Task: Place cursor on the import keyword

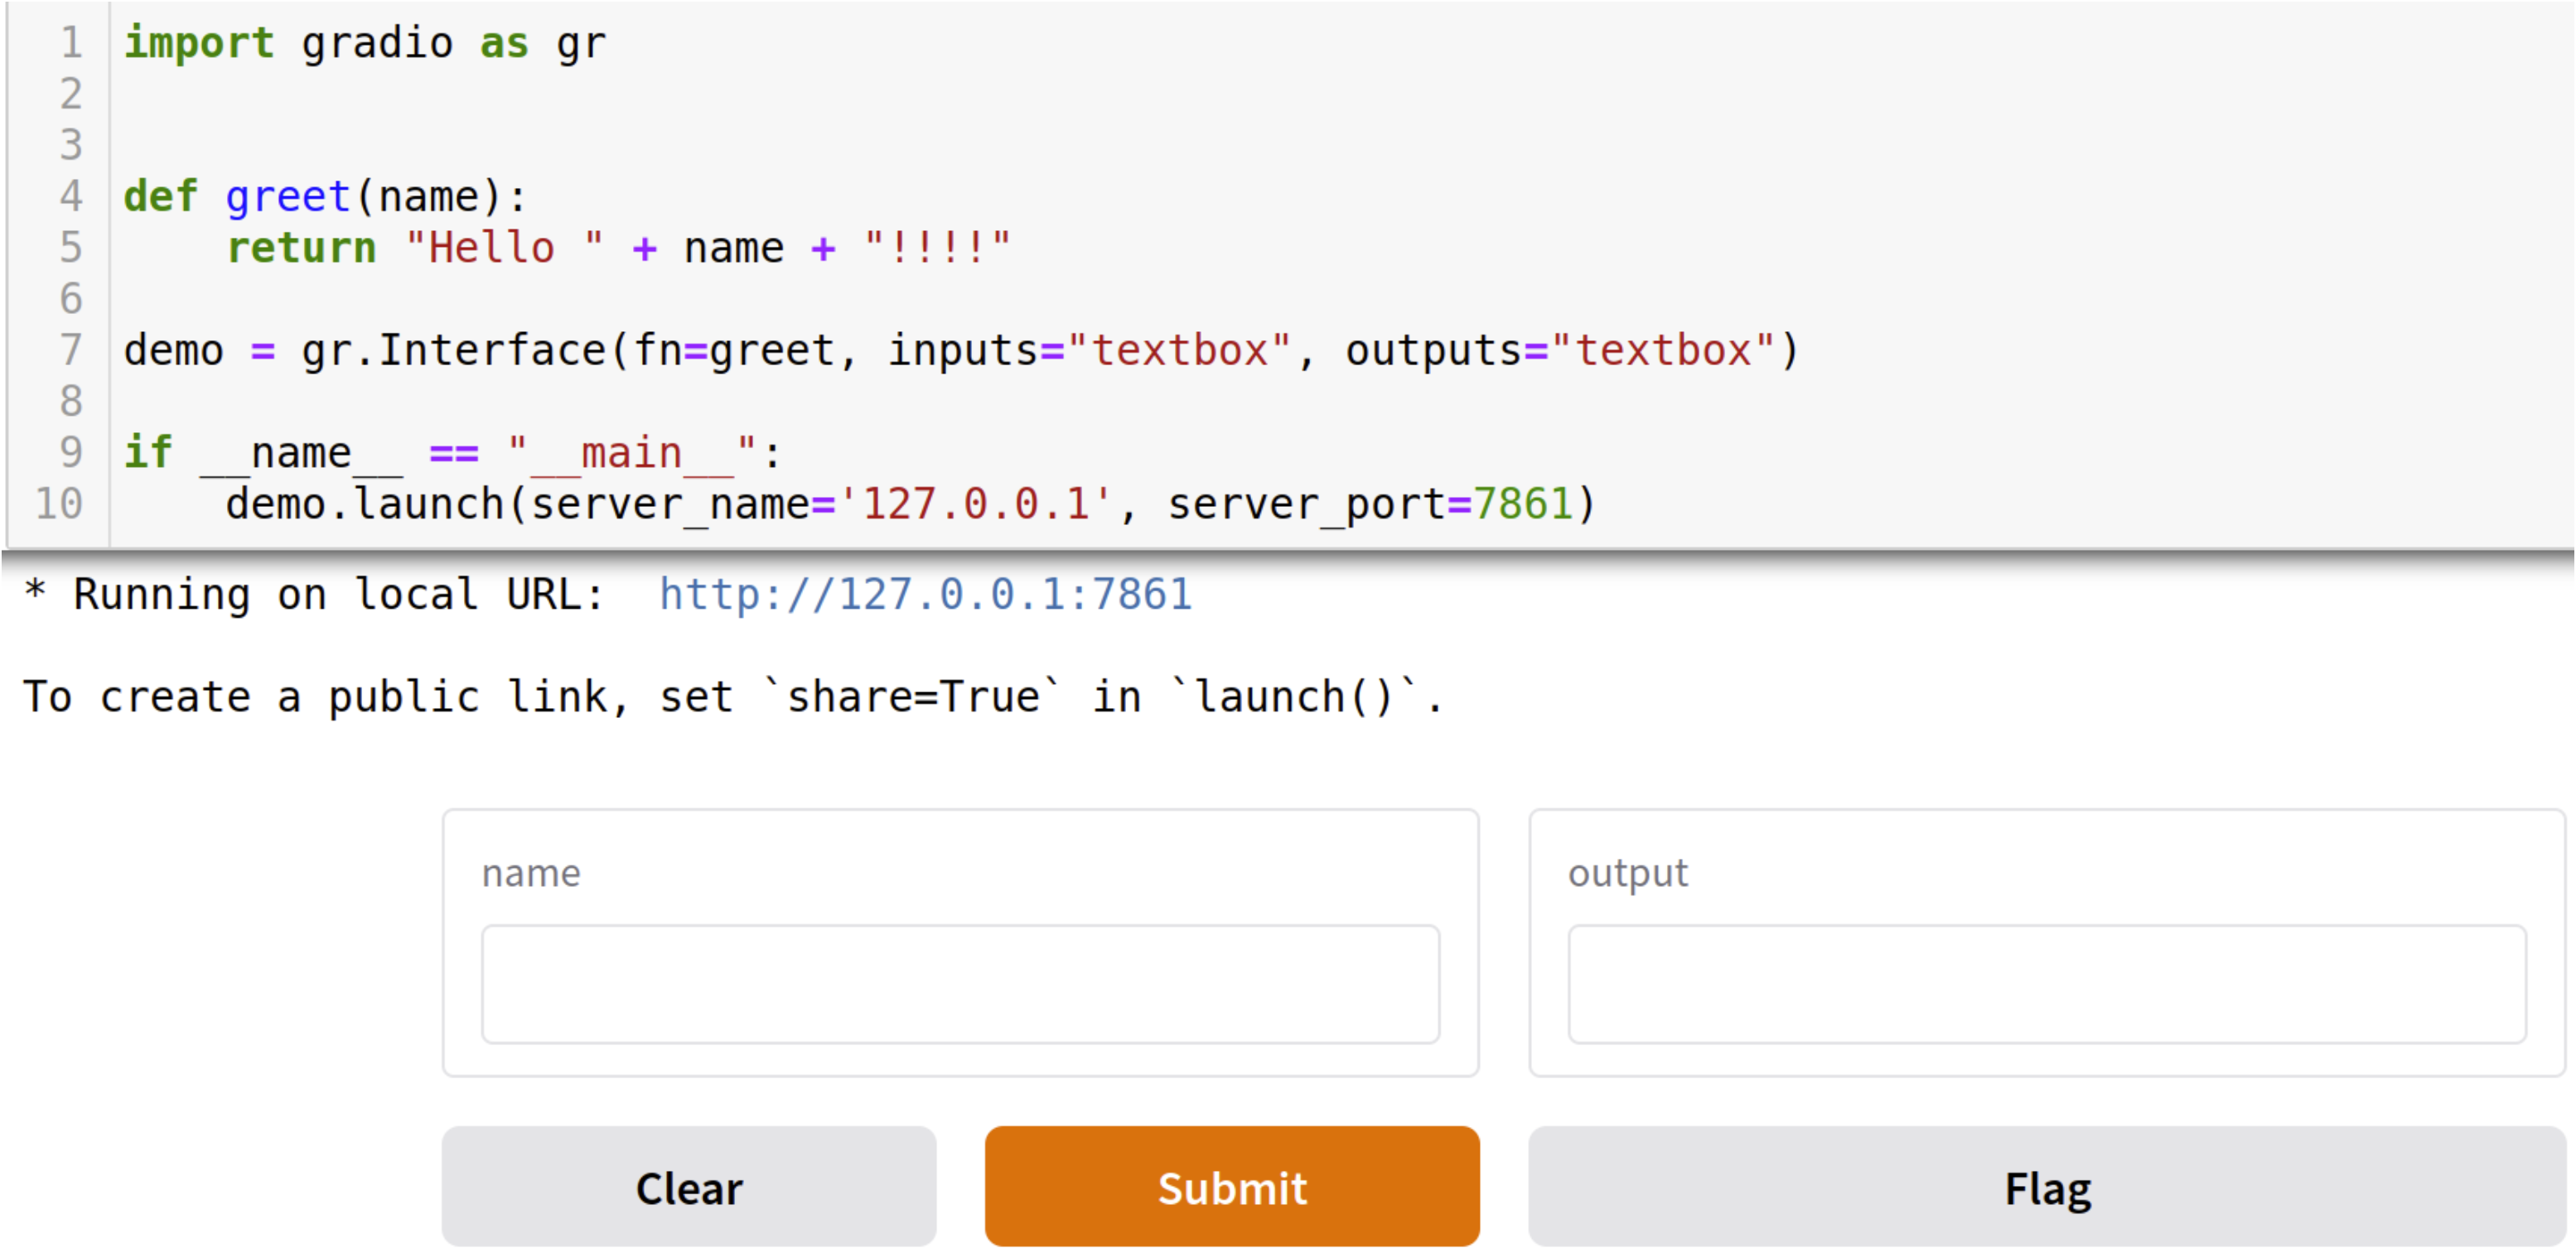Action: click(199, 43)
